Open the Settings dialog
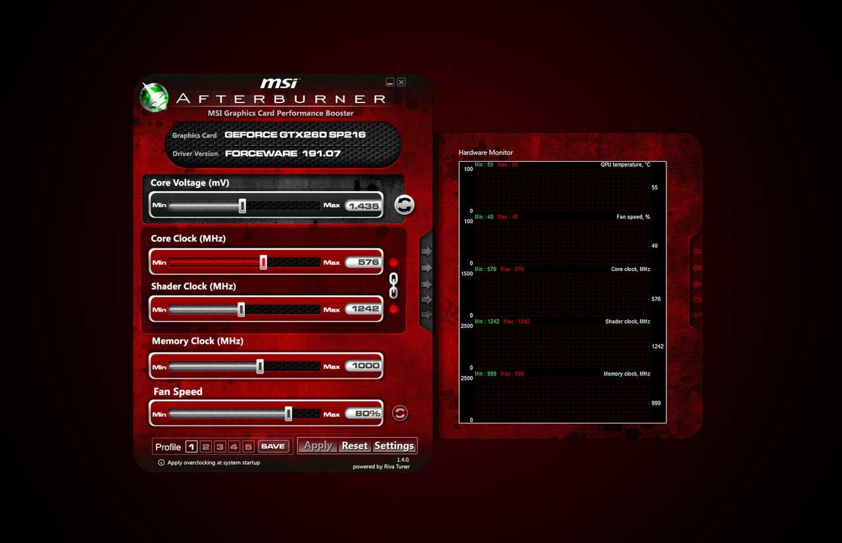 [x=394, y=446]
